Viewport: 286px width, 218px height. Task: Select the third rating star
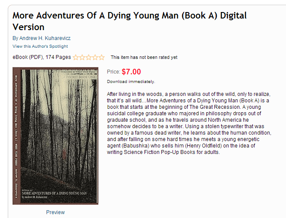[89, 57]
